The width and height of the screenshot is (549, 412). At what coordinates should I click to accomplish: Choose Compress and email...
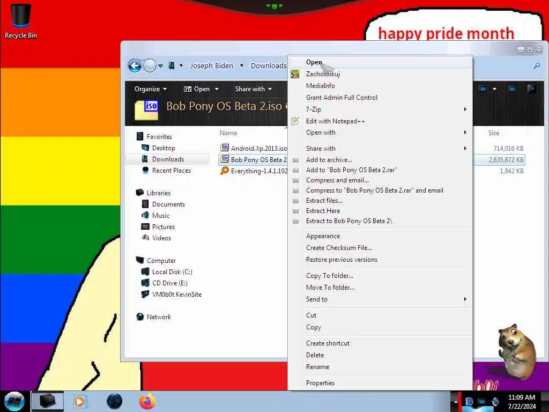pyautogui.click(x=380, y=180)
